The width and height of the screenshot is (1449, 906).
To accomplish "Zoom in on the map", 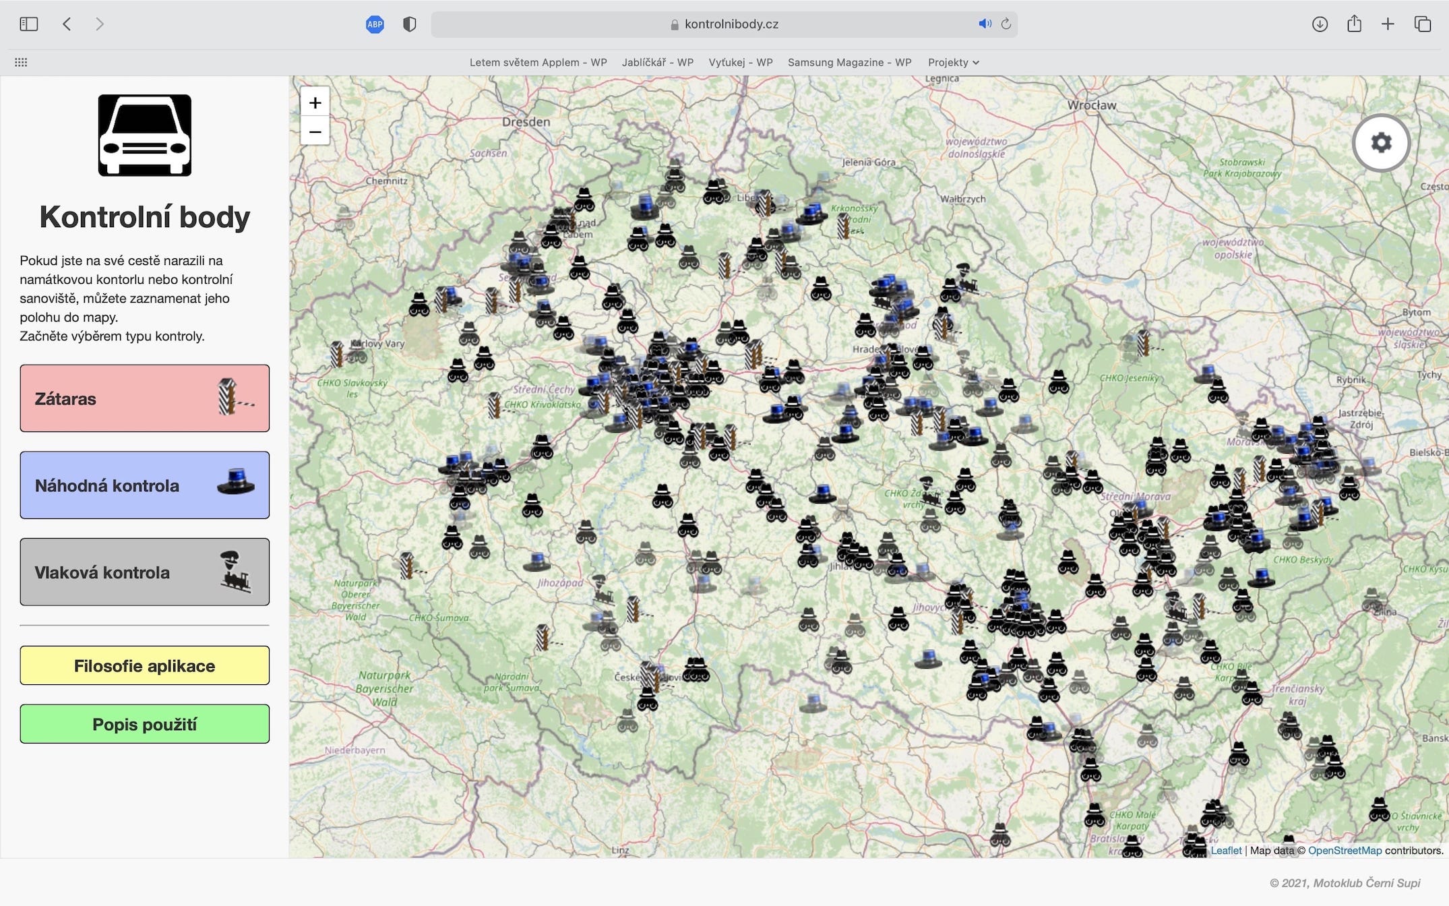I will [x=315, y=103].
